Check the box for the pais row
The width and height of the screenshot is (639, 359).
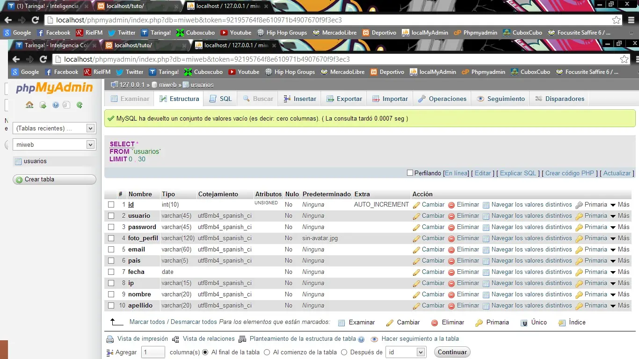pos(111,261)
